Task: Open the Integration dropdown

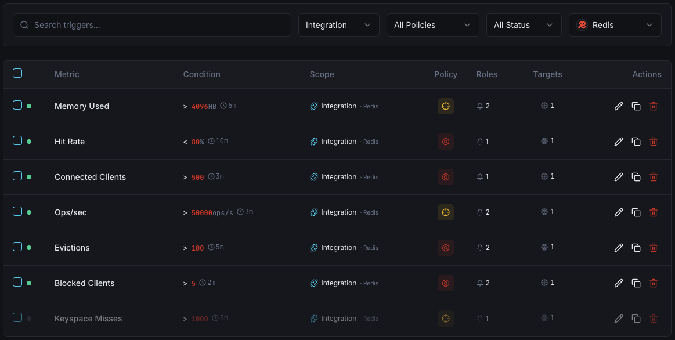Action: 338,25
